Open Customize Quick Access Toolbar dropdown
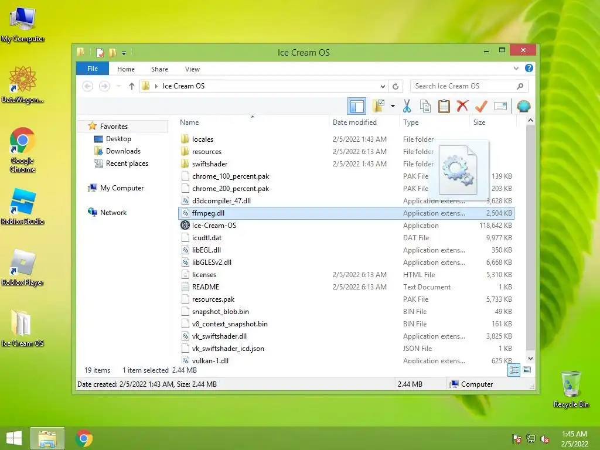Viewport: 600px width, 450px height. tap(124, 53)
